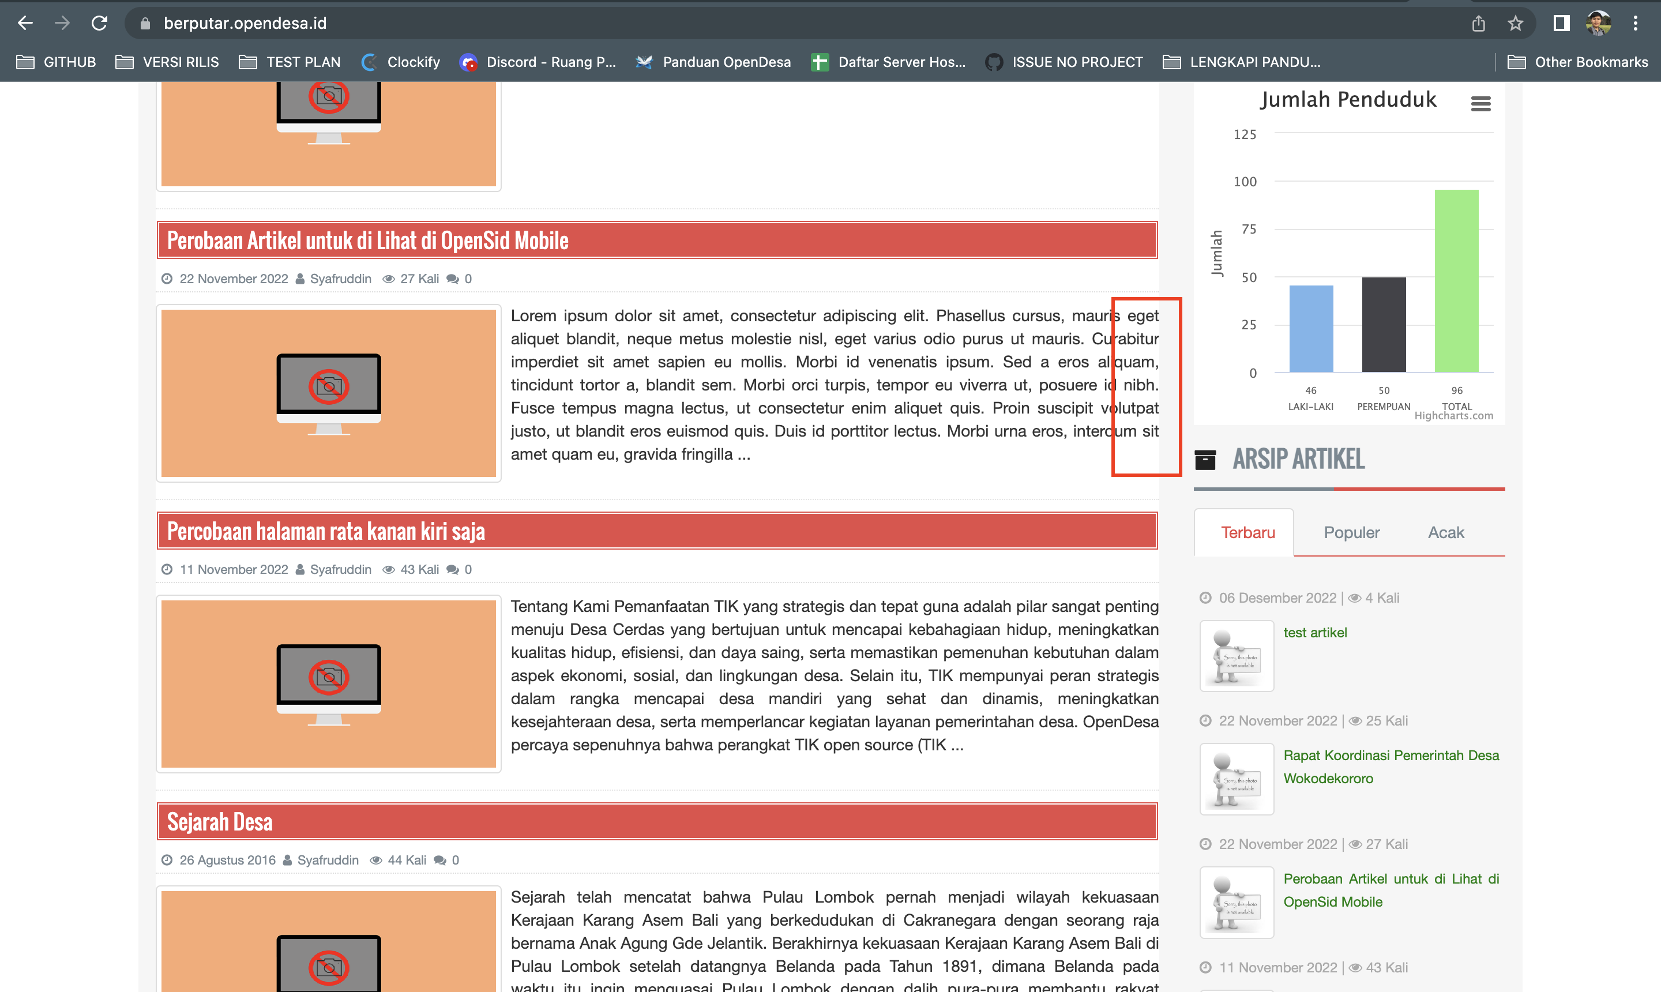Reload the current page
Image resolution: width=1661 pixels, height=992 pixels.
99,22
